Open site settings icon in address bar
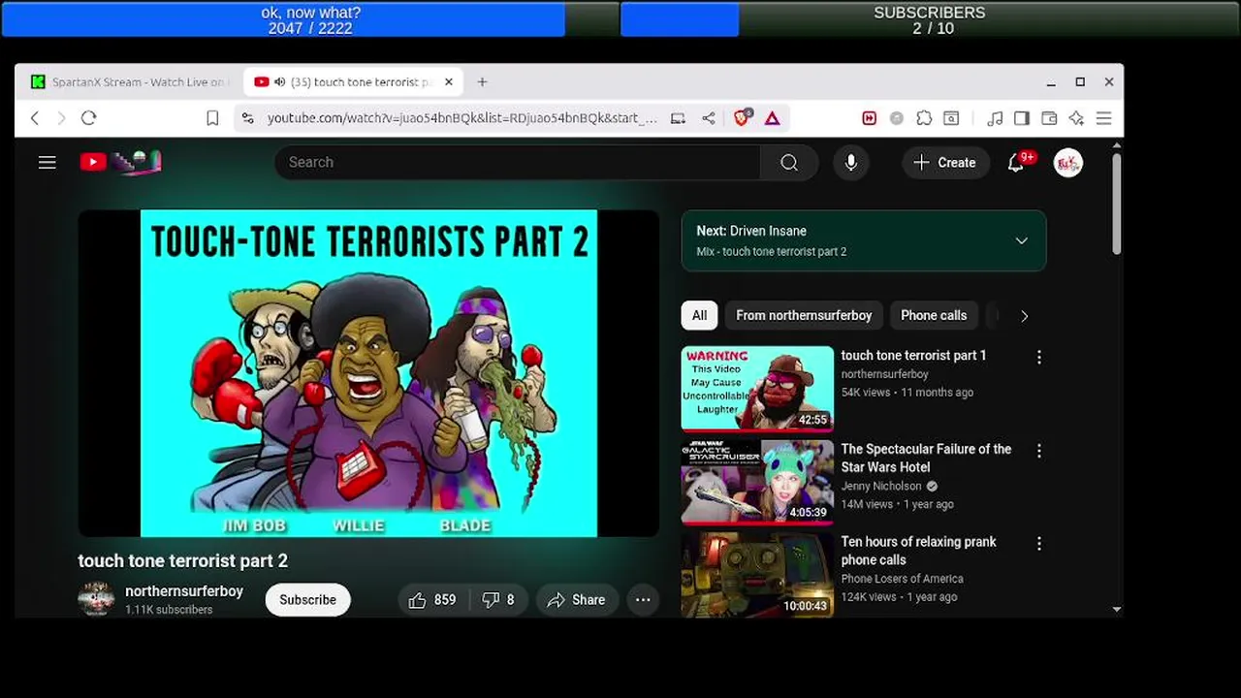The width and height of the screenshot is (1241, 698). (x=248, y=118)
